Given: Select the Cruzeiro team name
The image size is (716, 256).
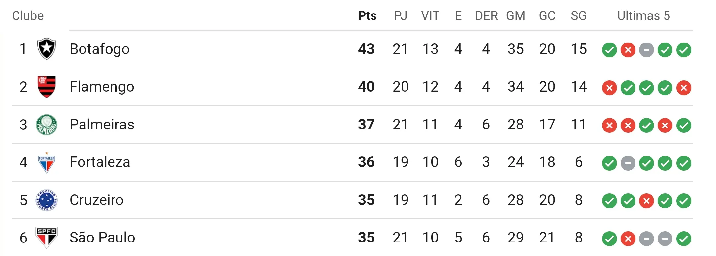Looking at the screenshot, I should 97,200.
